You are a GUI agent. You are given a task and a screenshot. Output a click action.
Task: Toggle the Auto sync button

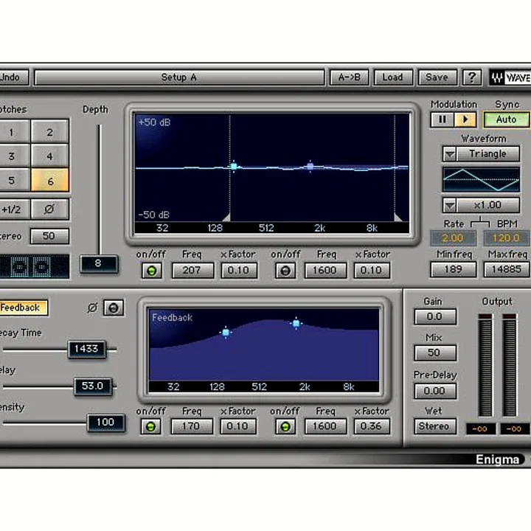506,119
